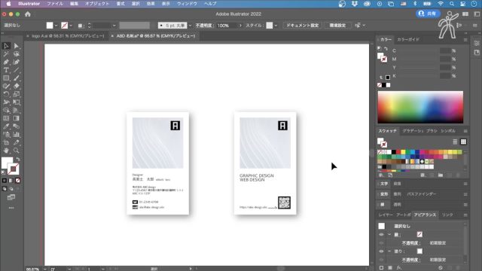Select the Eyedropper tool

[6, 126]
